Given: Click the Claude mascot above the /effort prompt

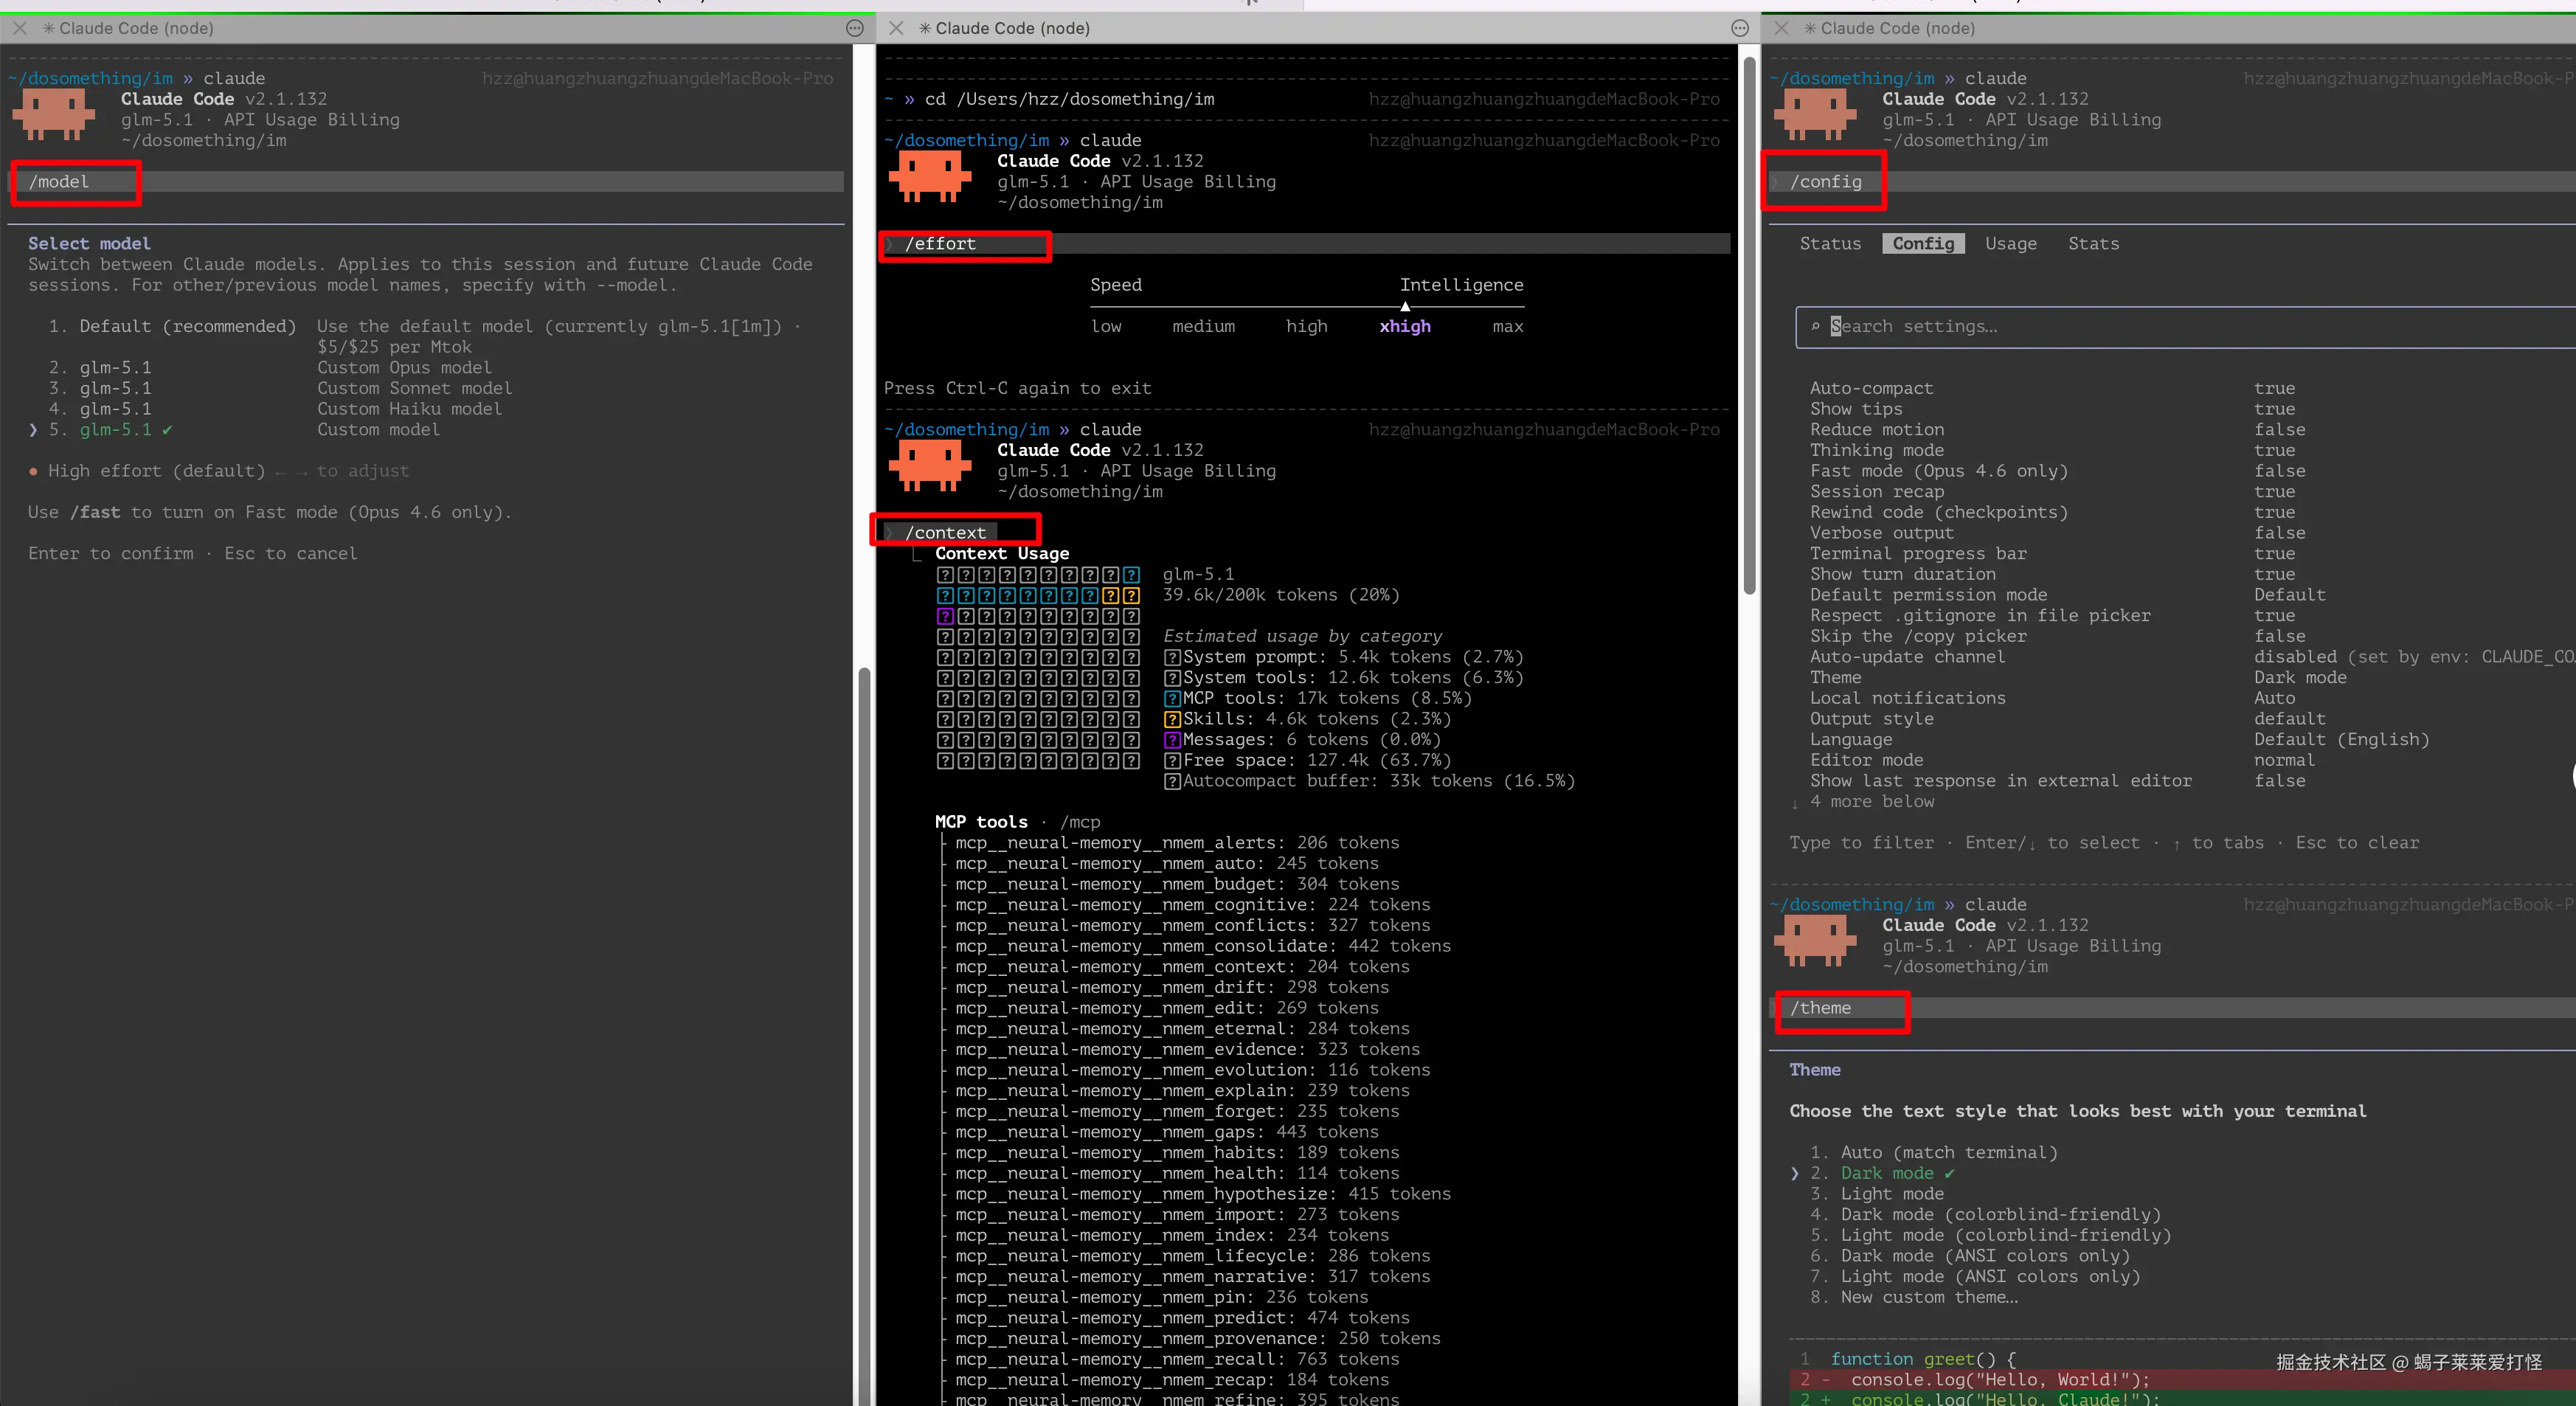Looking at the screenshot, I should [x=930, y=177].
